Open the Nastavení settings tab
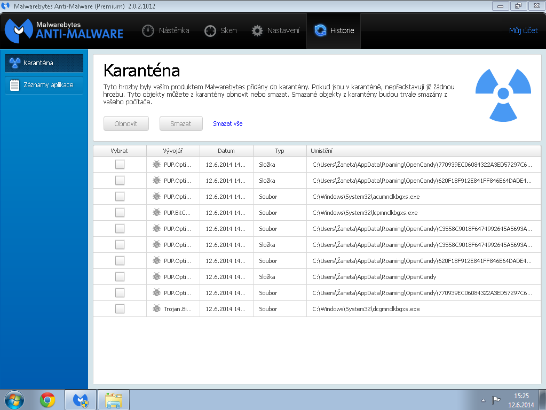The height and width of the screenshot is (410, 546). pyautogui.click(x=275, y=30)
